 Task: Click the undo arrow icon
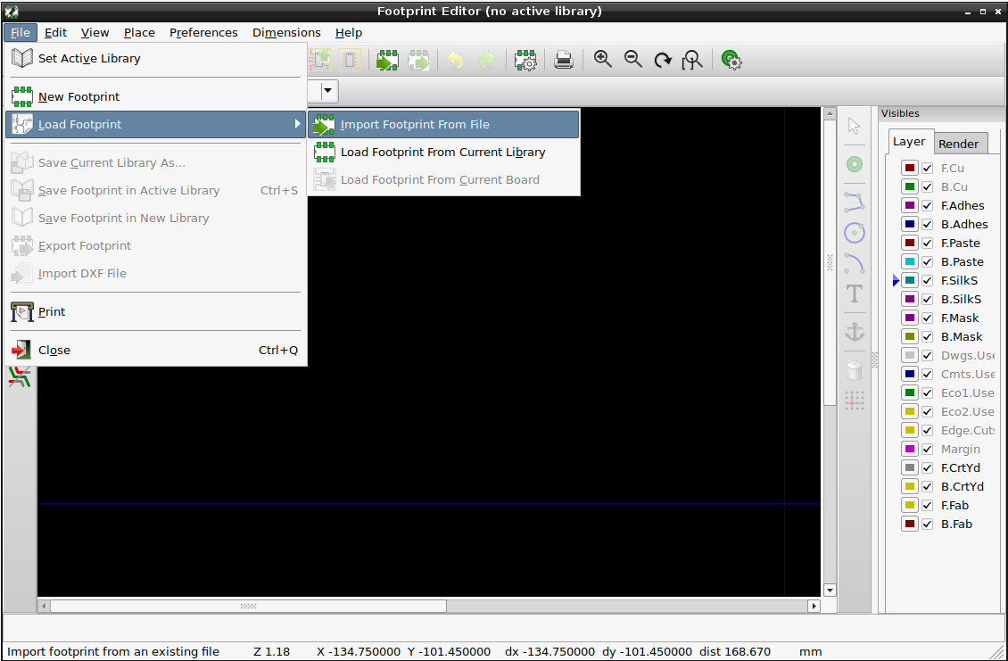(456, 61)
